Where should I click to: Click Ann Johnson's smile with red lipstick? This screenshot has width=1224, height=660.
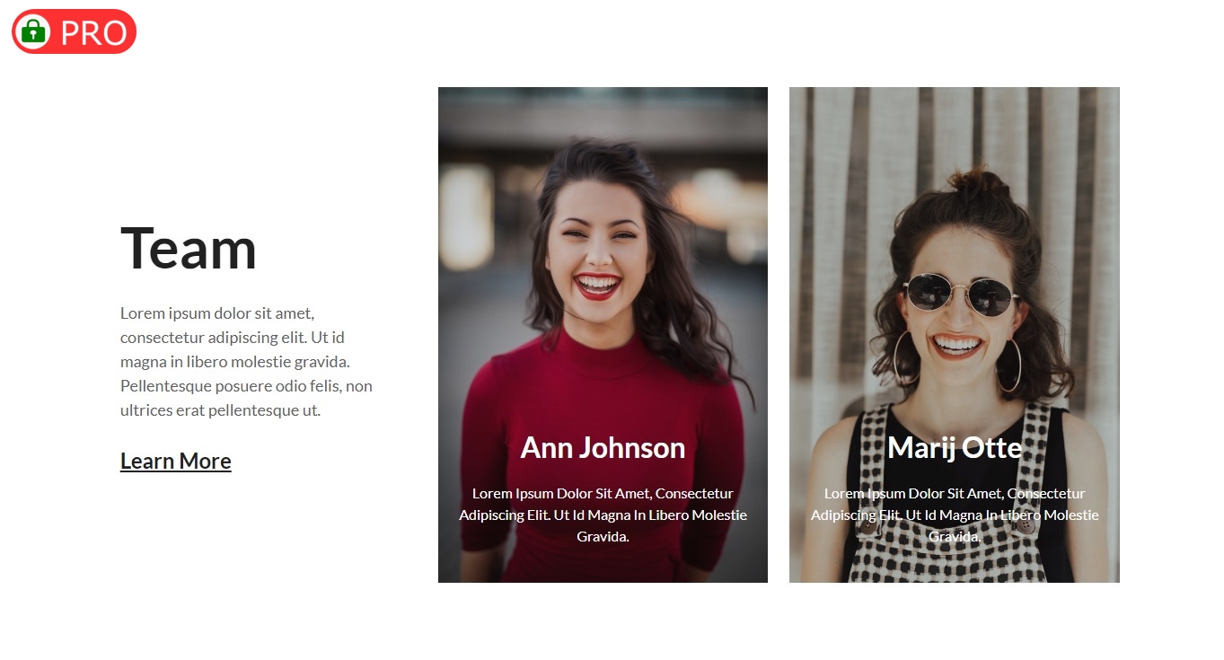tap(598, 286)
